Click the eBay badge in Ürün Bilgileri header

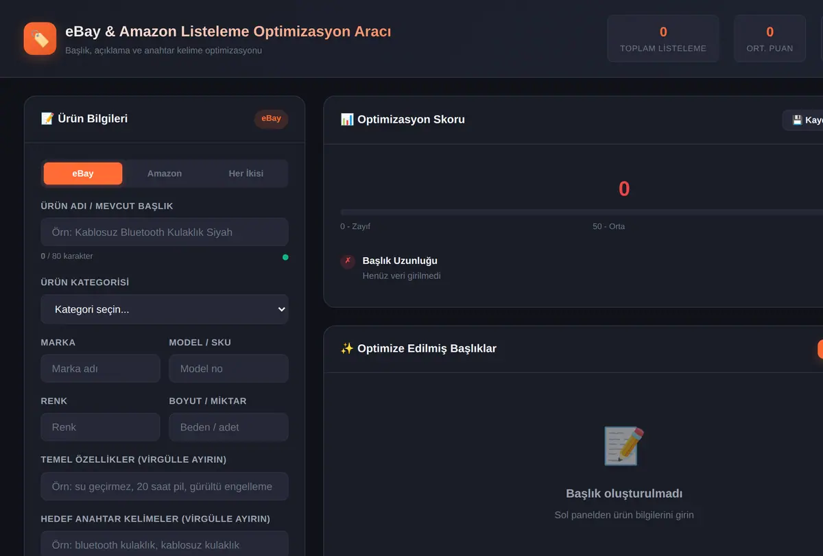[x=272, y=119]
